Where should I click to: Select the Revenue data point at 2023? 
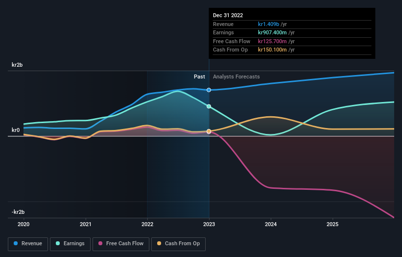(x=209, y=90)
